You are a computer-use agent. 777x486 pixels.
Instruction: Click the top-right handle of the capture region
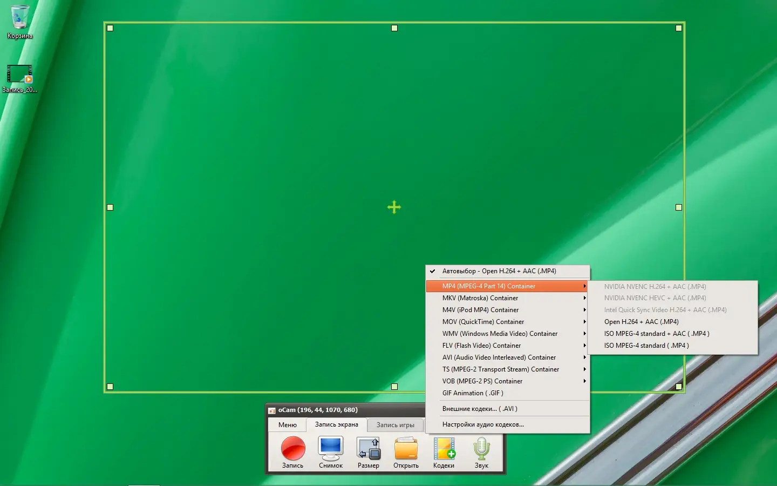click(679, 28)
